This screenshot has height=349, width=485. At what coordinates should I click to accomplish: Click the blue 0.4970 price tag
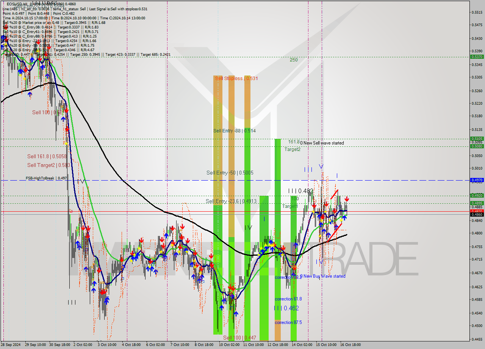[477, 180]
